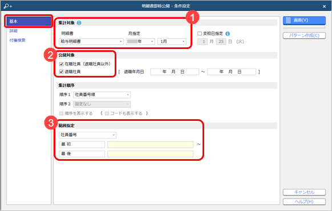Viewport: 332px width, 211px height.
Task: Open the year dropdown under 月指定
Action: coord(140,42)
